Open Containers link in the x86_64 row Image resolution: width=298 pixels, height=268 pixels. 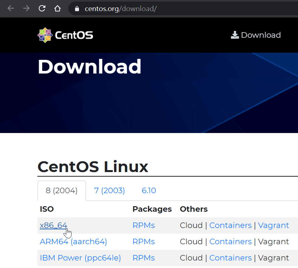(230, 225)
